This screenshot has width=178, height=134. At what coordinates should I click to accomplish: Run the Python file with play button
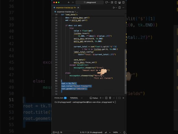click(x=114, y=8)
